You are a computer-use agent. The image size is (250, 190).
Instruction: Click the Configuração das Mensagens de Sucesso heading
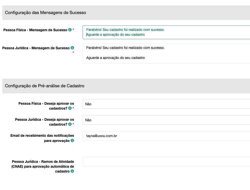point(45,13)
